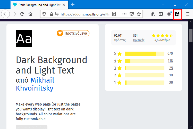The height and width of the screenshot is (129, 193).
Task: Go back to the previous page
Action: coord(5,14)
